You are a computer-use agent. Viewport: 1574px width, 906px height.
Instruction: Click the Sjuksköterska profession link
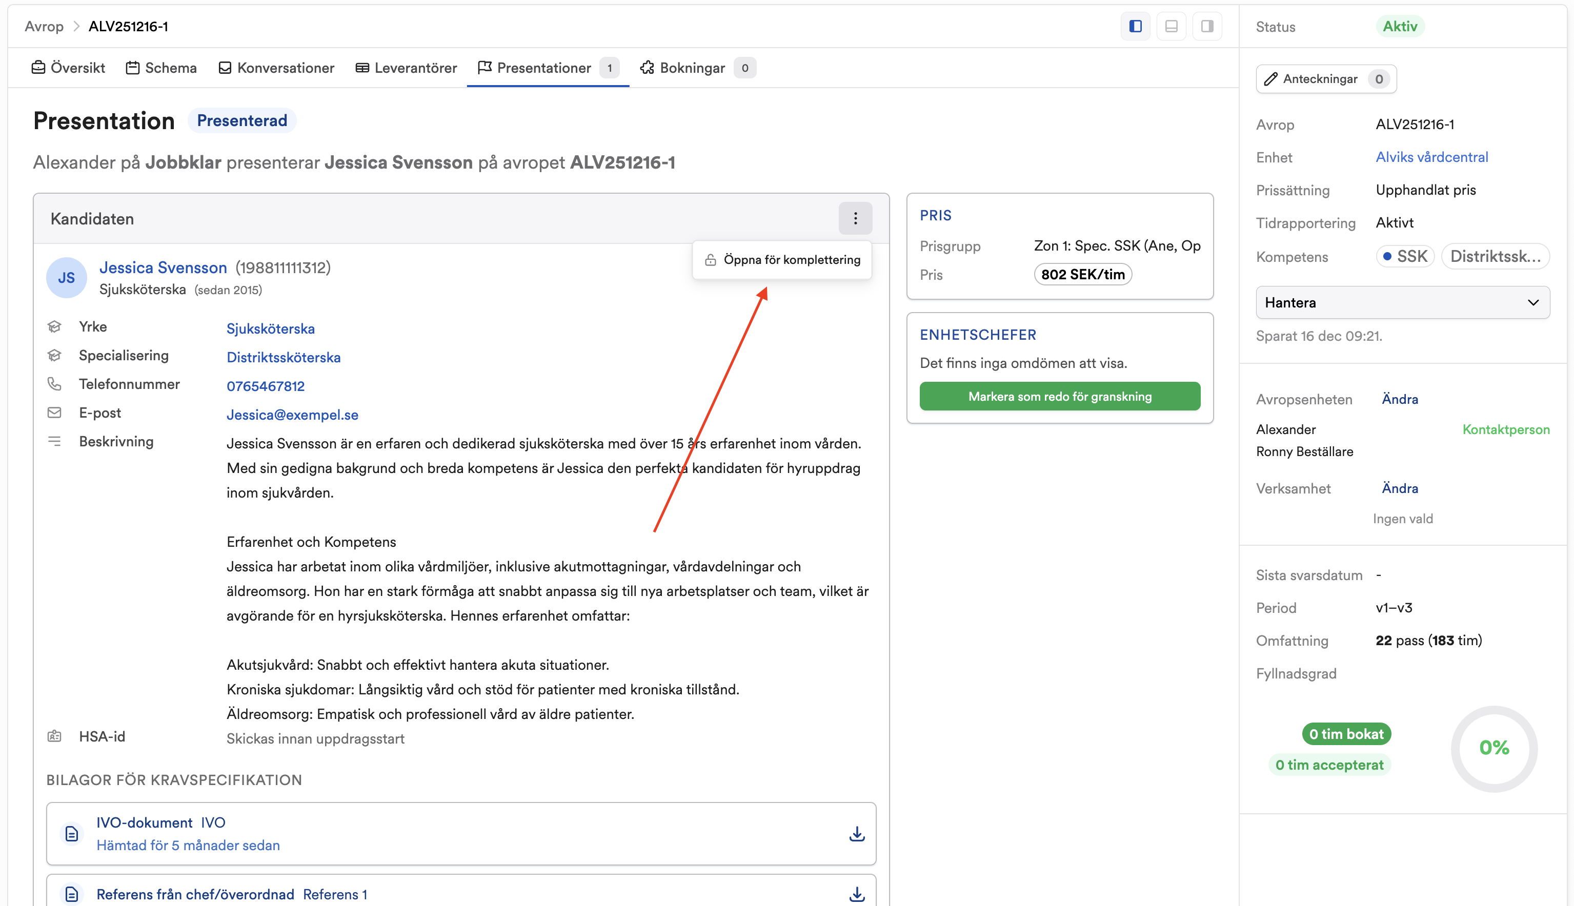pos(271,328)
